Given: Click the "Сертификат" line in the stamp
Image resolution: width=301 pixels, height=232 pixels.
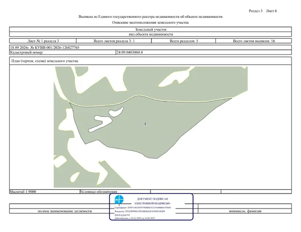Looking at the screenshot, I should 143,208.
